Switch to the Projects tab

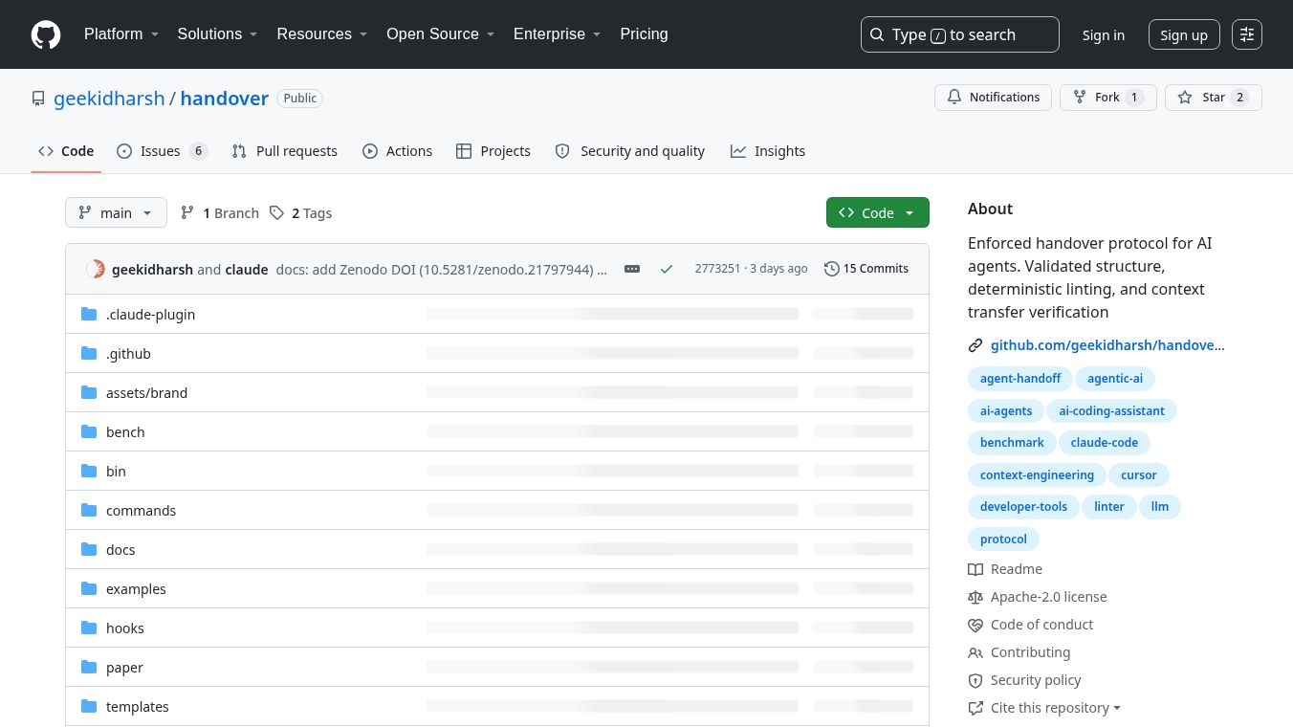(493, 151)
